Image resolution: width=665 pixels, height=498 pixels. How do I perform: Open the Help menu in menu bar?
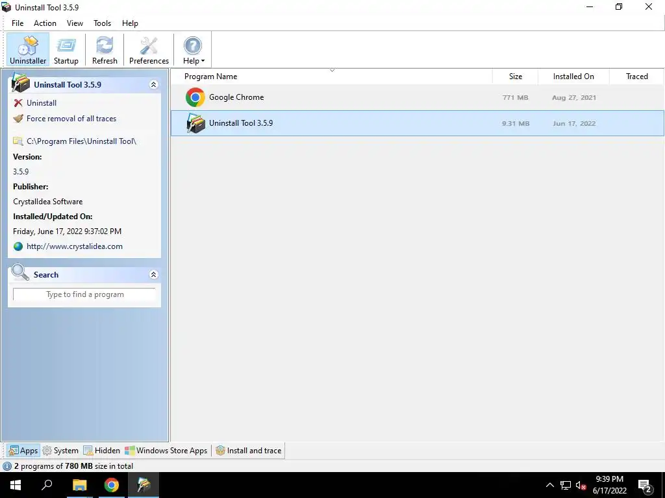(x=130, y=23)
